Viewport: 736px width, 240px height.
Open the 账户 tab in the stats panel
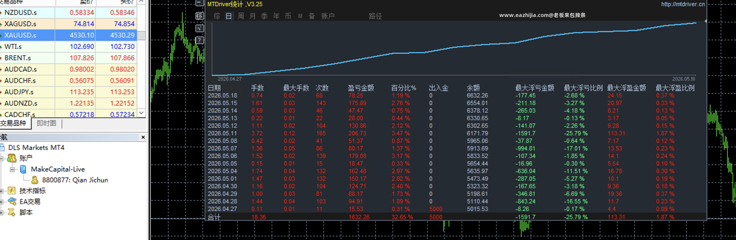tap(328, 16)
